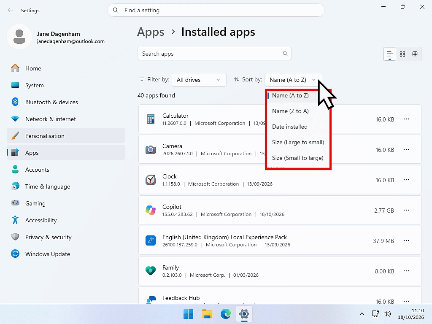
Task: Open Time & language settings
Action: tap(65, 186)
